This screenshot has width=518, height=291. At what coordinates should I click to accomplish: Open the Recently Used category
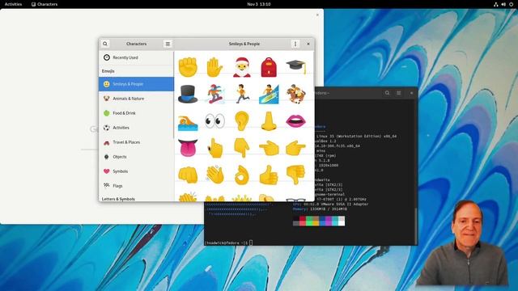click(136, 57)
